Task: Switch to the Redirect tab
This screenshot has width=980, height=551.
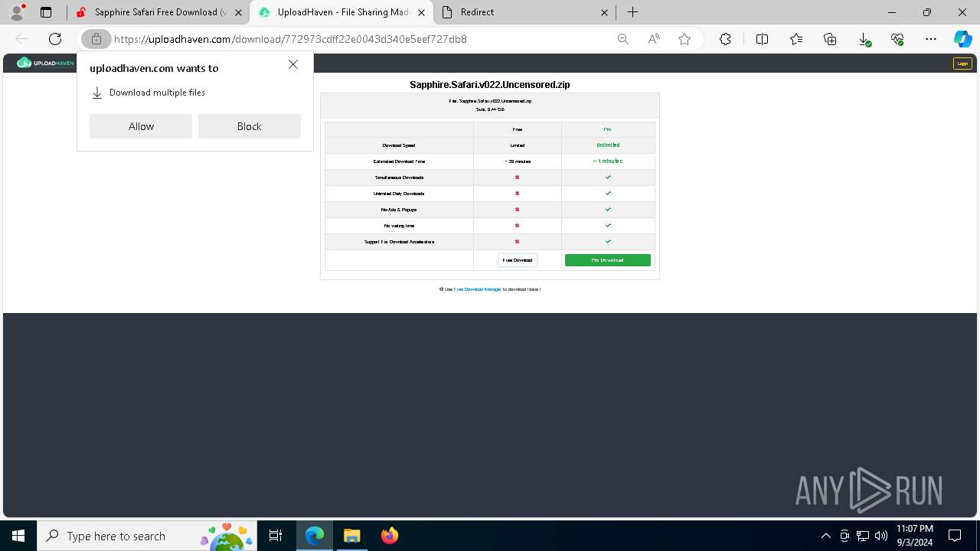Action: coord(524,12)
